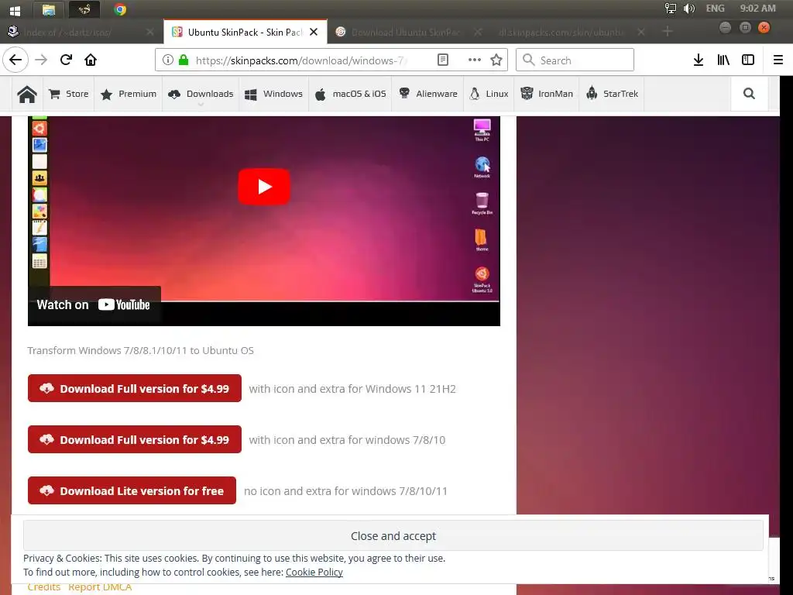Bookmark this page with the star
This screenshot has width=793, height=595.
(496, 60)
